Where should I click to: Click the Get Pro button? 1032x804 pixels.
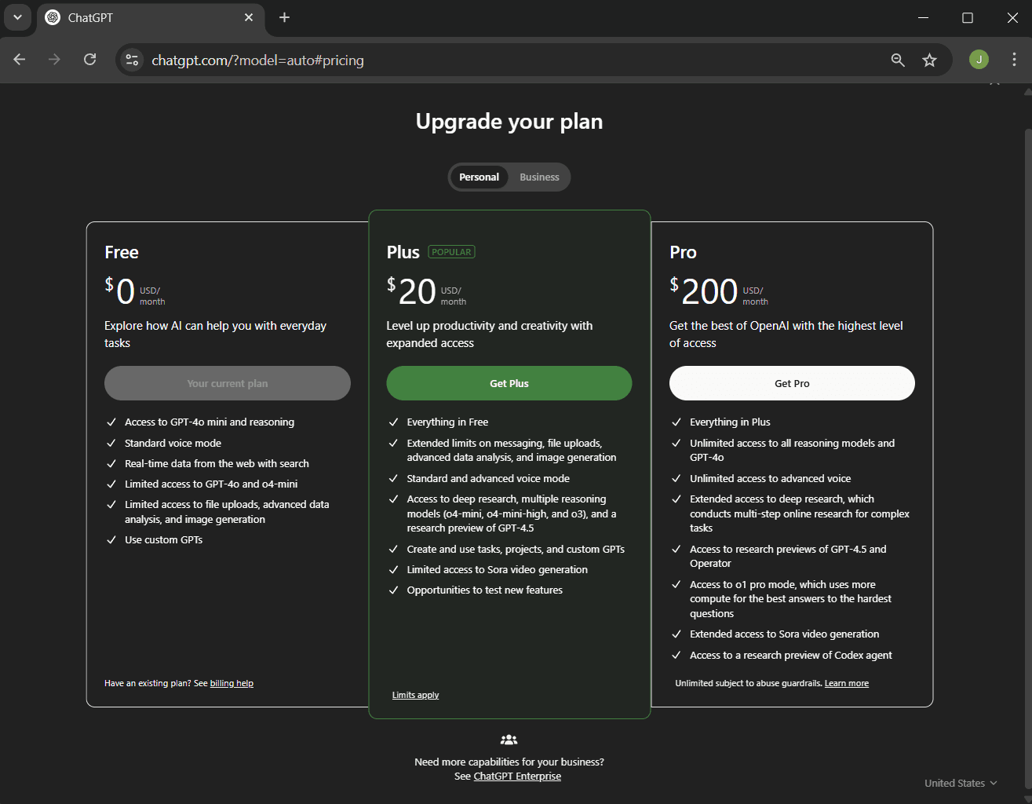792,383
